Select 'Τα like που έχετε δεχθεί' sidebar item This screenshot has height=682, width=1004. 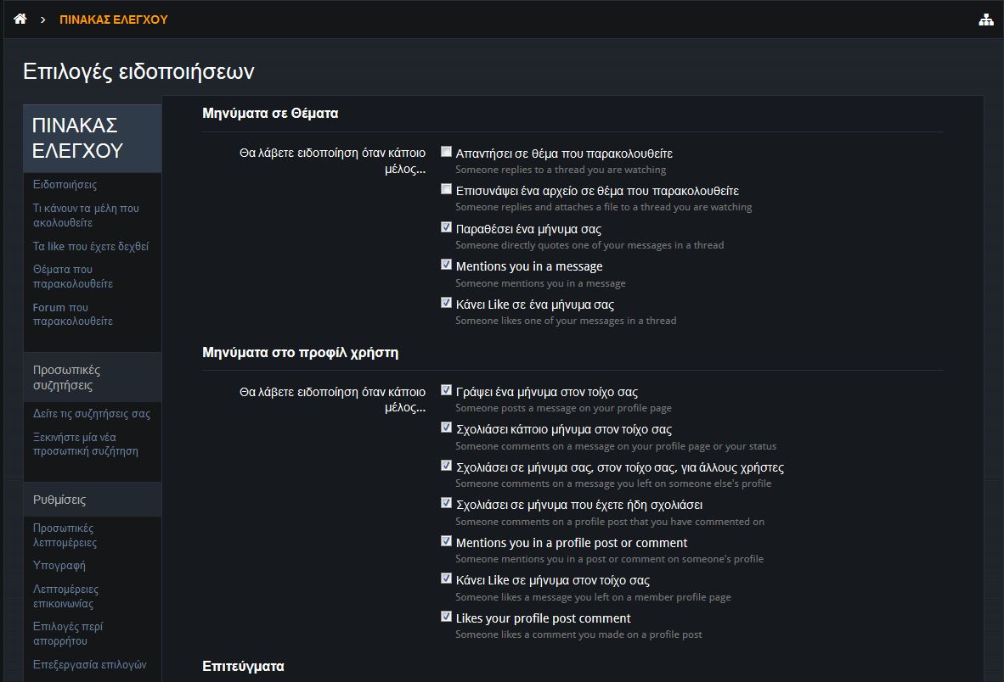(90, 246)
